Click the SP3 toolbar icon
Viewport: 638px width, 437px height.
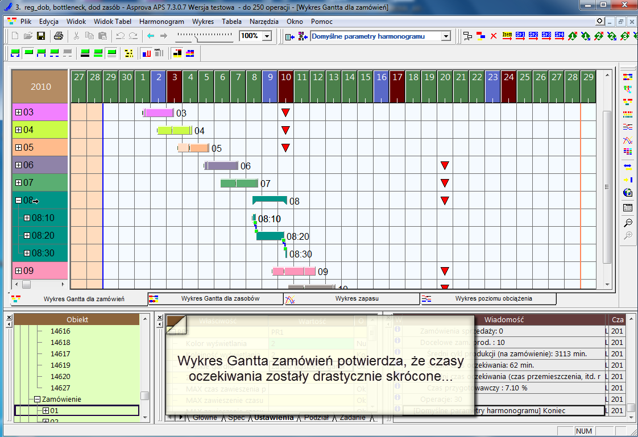[546, 36]
